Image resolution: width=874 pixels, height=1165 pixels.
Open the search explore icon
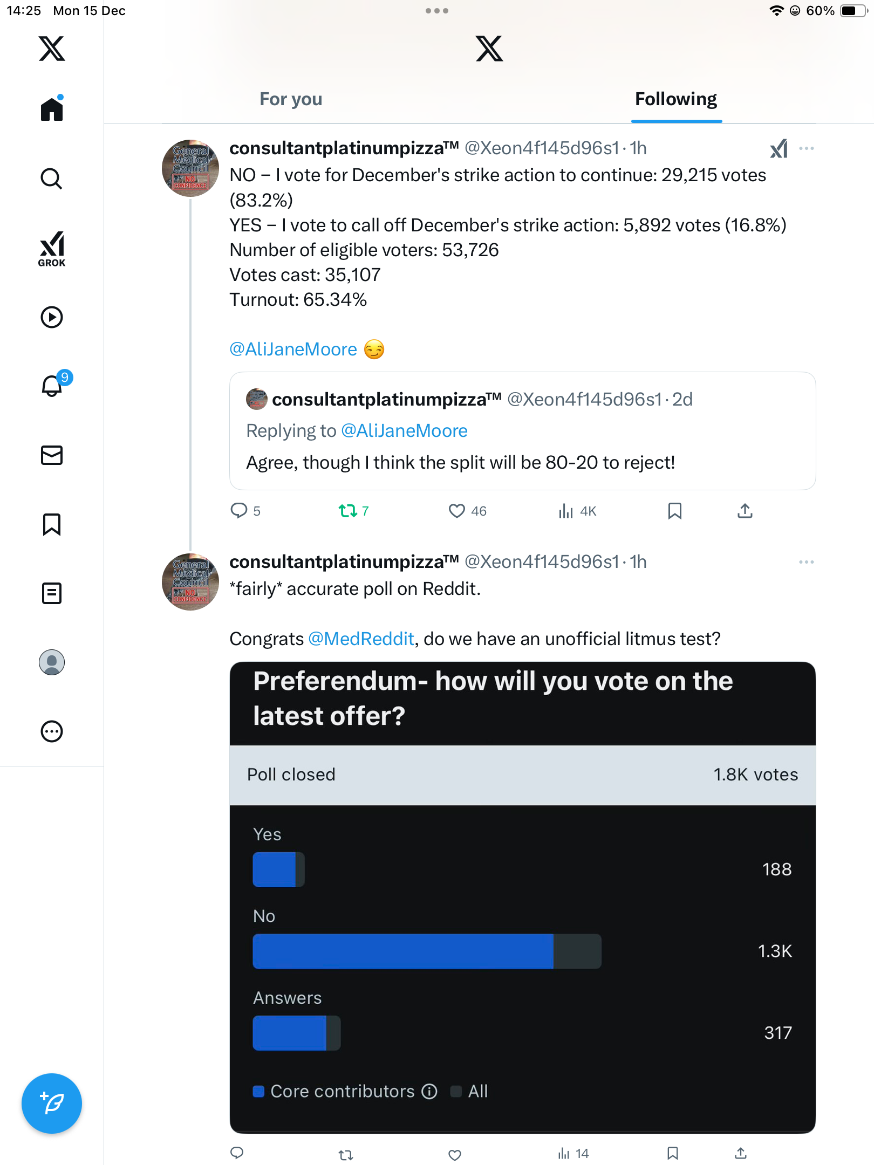tap(52, 179)
